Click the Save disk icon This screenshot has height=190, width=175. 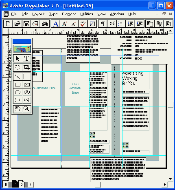point(26,24)
